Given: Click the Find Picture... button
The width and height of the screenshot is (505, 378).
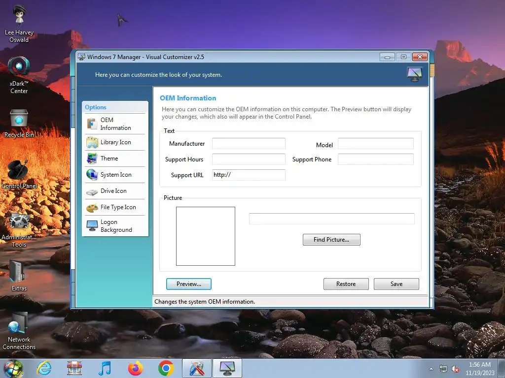Looking at the screenshot, I should (x=331, y=240).
